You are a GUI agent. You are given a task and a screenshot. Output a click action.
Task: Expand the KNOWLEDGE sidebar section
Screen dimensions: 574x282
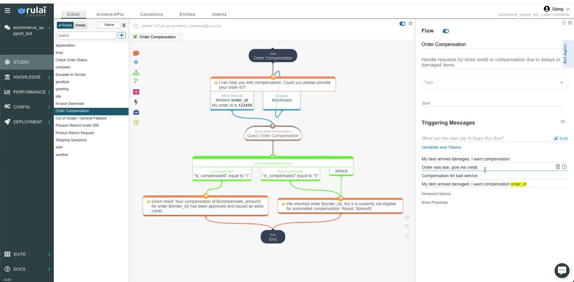pos(27,77)
